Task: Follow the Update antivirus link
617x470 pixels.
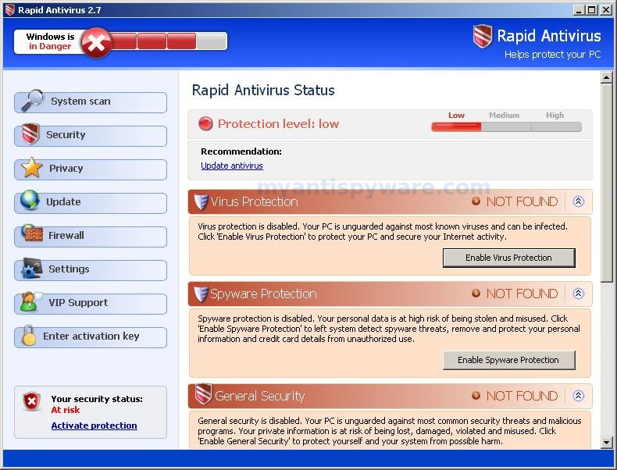Action: point(232,166)
